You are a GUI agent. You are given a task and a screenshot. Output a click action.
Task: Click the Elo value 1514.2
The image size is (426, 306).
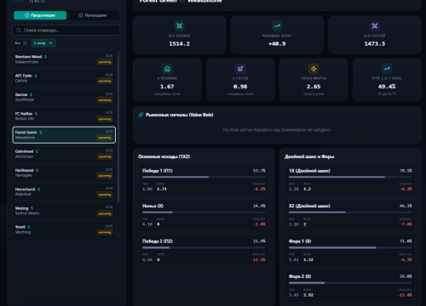[179, 44]
